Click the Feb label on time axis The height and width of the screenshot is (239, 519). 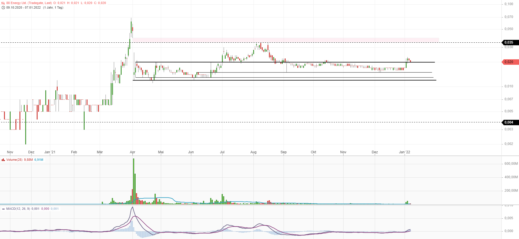pyautogui.click(x=74, y=152)
